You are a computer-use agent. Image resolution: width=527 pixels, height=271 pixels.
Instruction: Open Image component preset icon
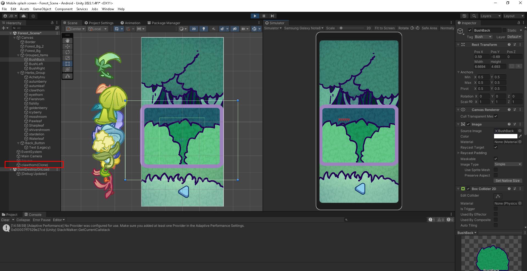pos(515,124)
